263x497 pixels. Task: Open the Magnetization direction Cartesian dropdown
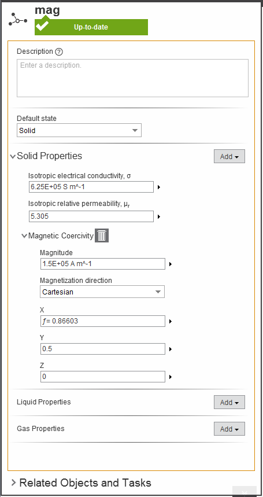102,292
